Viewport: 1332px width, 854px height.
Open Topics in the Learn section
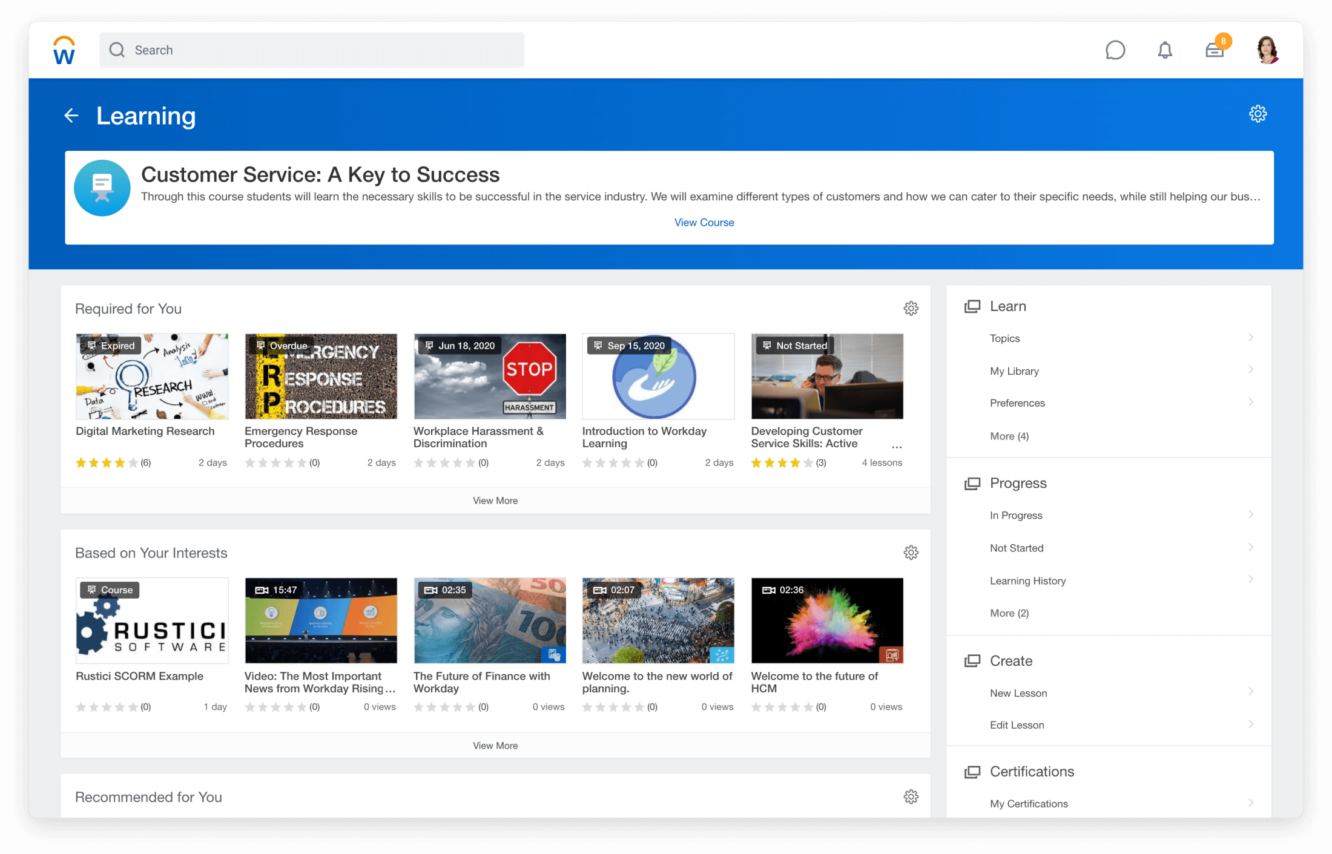(x=1004, y=338)
